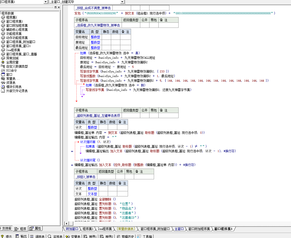The width and height of the screenshot is (291, 238).
Task: Open the 模块引用表 icon
Action: 3,86
